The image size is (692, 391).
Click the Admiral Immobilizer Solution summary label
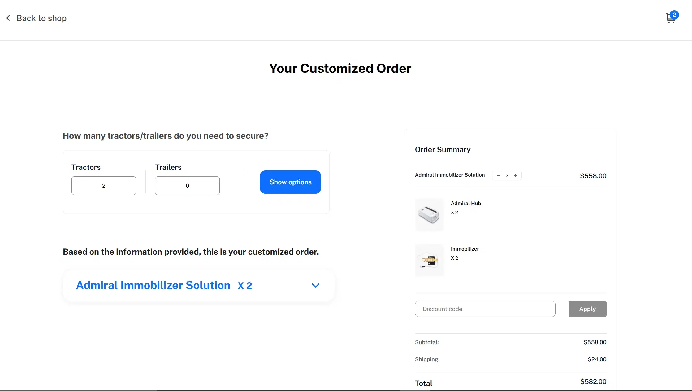coord(450,175)
